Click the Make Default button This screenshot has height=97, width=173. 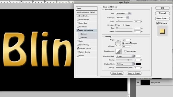[117, 73]
